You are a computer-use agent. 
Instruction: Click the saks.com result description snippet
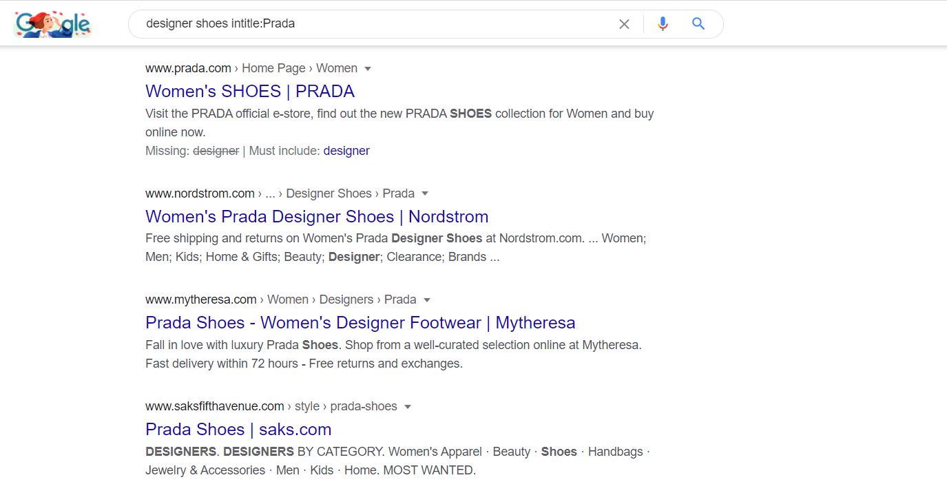click(x=397, y=461)
